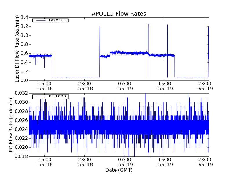Click the APOLLO Flow Rates chart title
Image resolution: width=232 pixels, height=174 pixels.
[119, 14]
